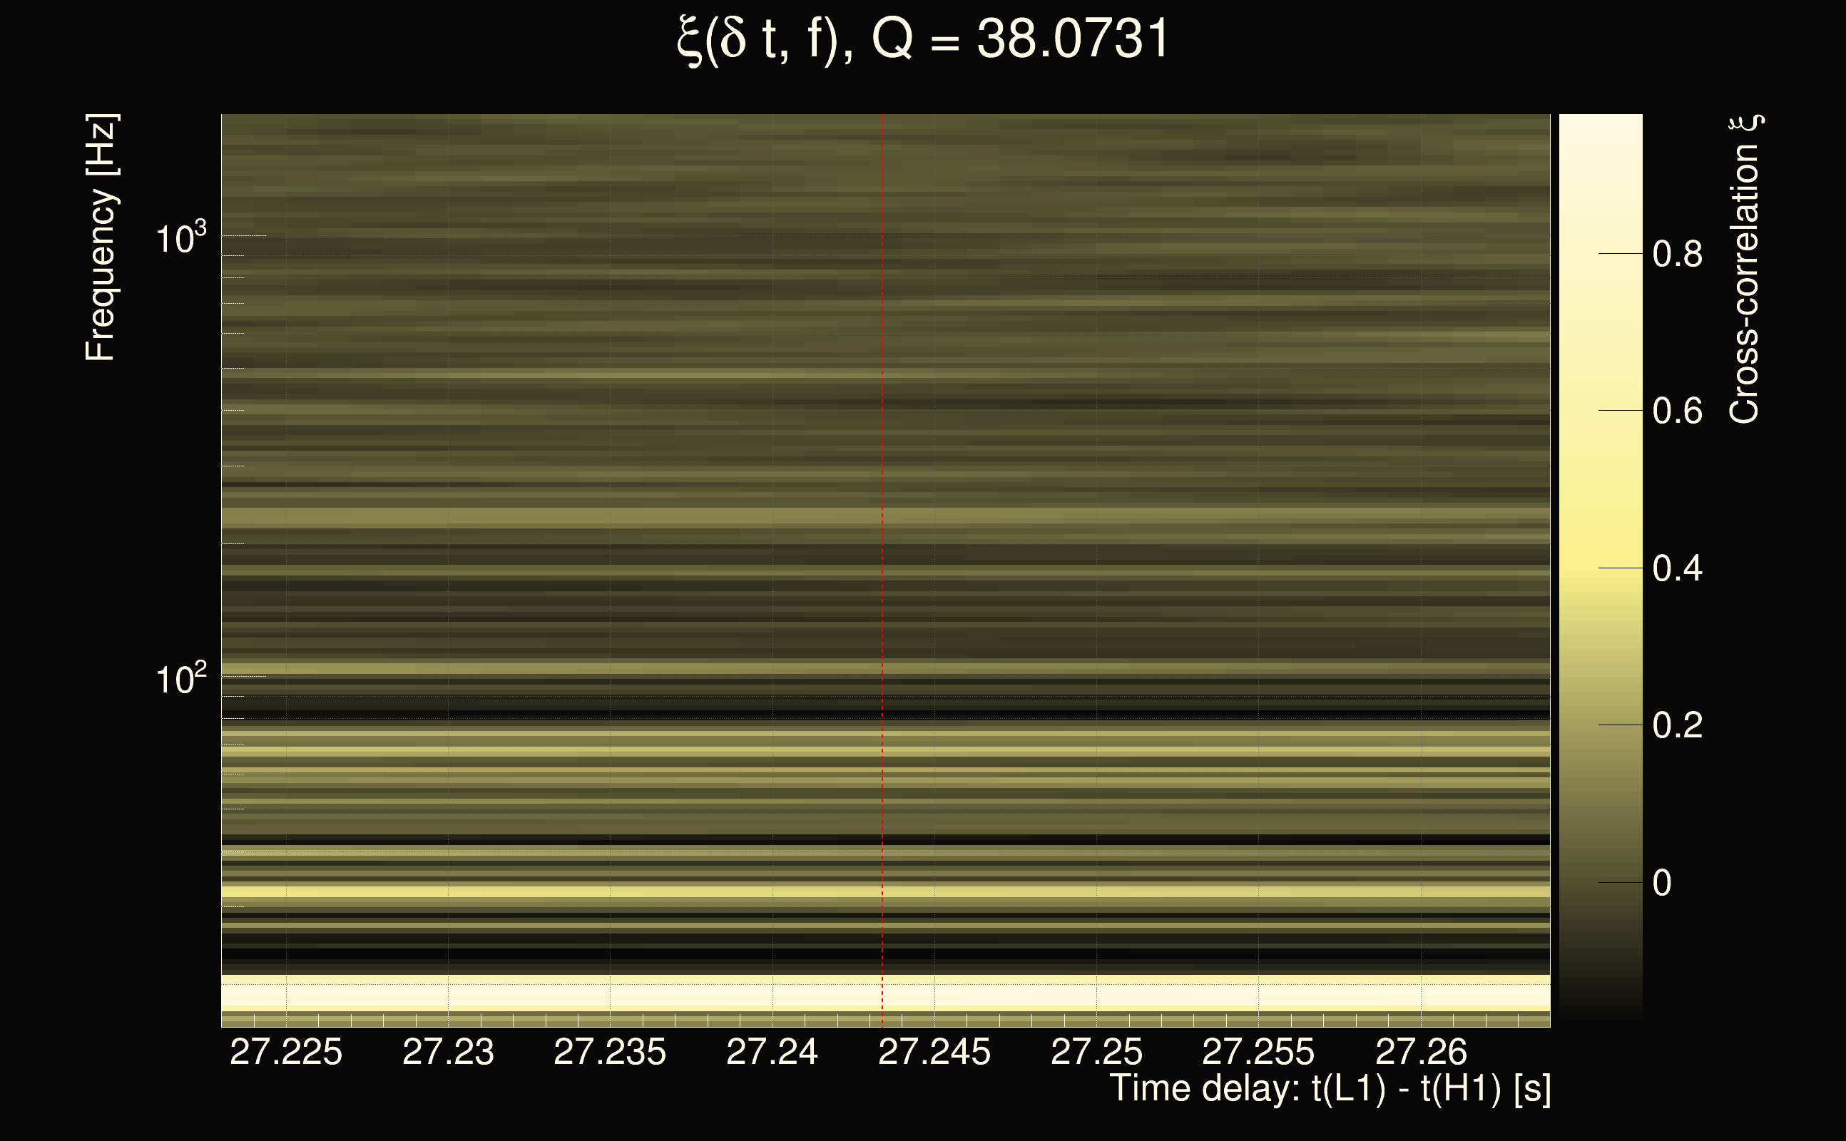Click the cross-correlation color scale bar
This screenshot has width=1846, height=1141.
[x=1601, y=566]
